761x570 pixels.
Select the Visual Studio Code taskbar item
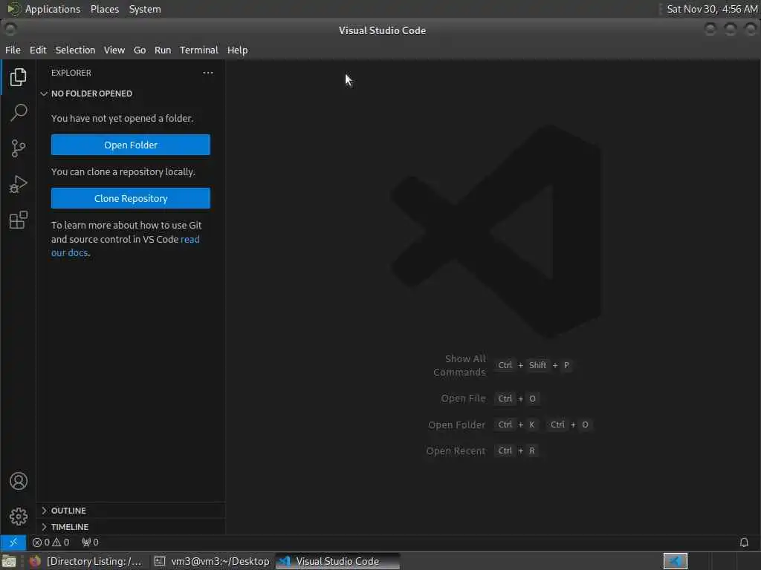[338, 561]
